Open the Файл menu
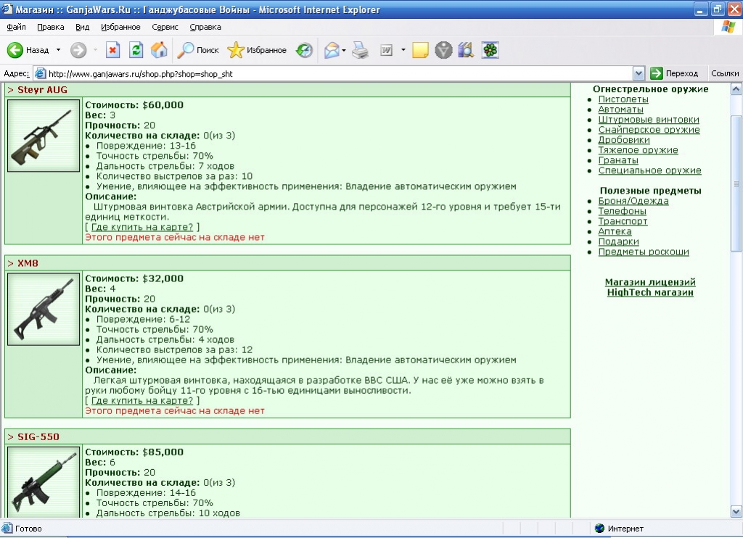Image resolution: width=743 pixels, height=538 pixels. (x=16, y=27)
